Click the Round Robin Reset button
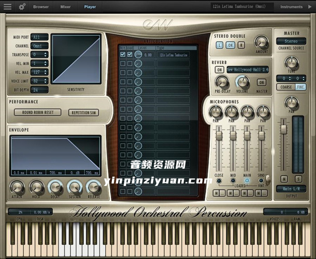 pos(38,112)
